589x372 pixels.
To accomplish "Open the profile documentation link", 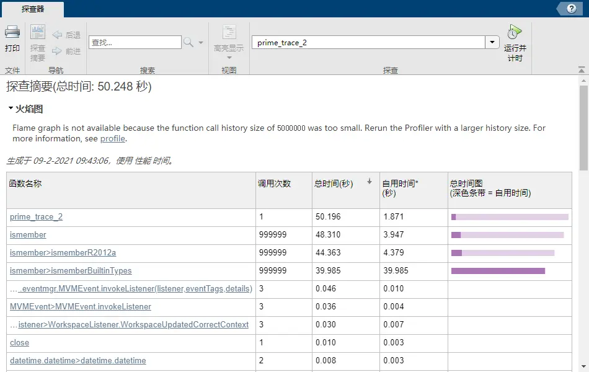I will point(112,138).
